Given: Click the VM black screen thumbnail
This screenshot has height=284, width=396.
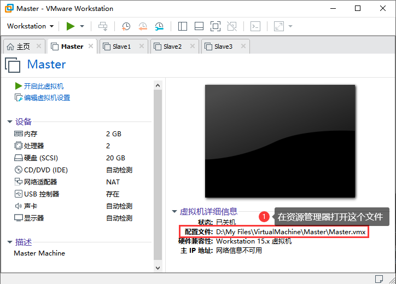Looking at the screenshot, I should [280, 141].
